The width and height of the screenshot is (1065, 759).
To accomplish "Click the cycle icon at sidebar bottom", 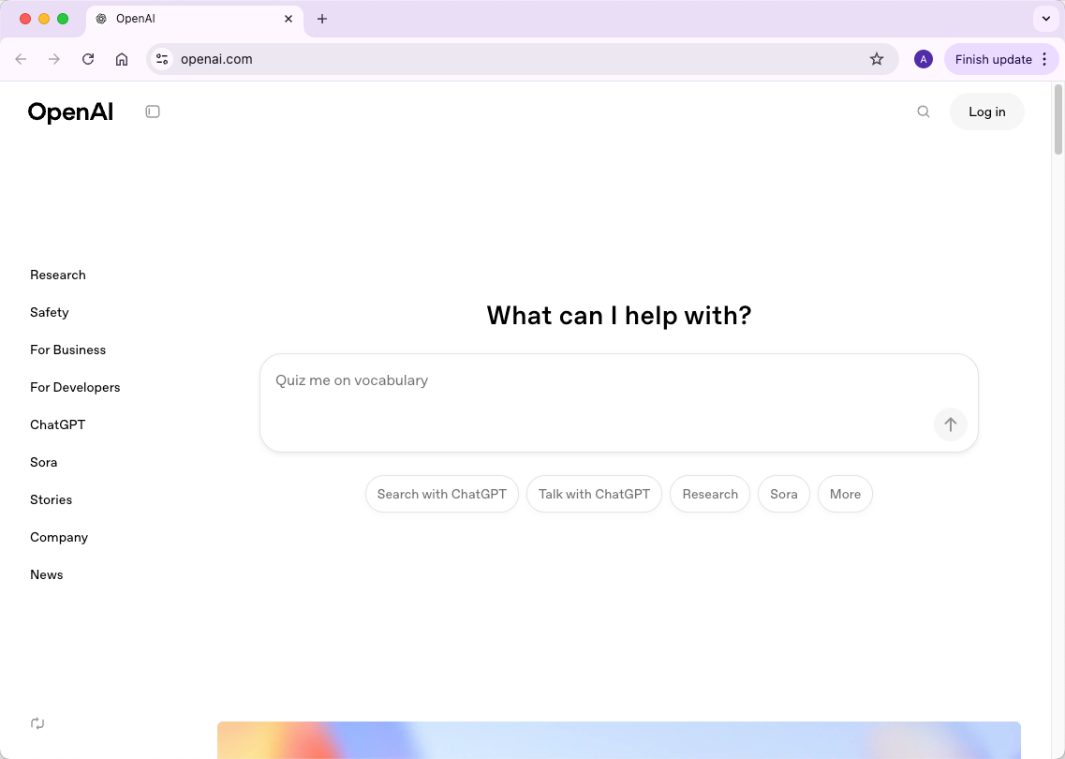I will 37,723.
